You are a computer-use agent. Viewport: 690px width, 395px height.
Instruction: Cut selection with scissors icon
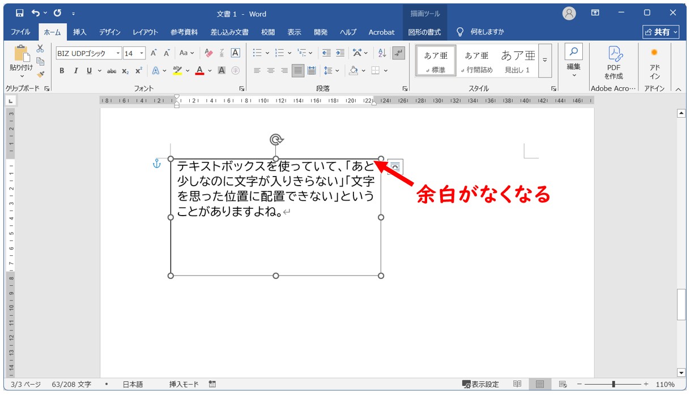[40, 49]
